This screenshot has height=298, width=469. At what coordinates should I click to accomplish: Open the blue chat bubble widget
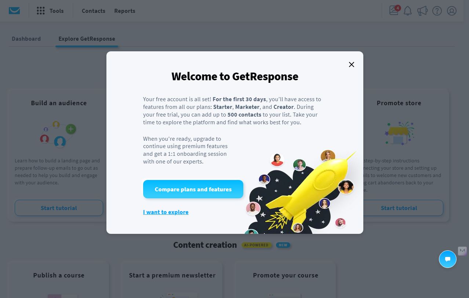click(448, 259)
